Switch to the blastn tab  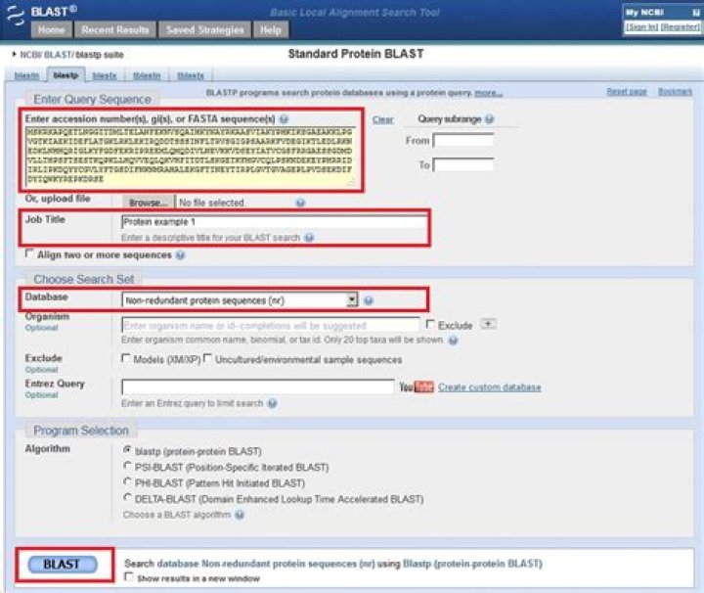(x=26, y=75)
